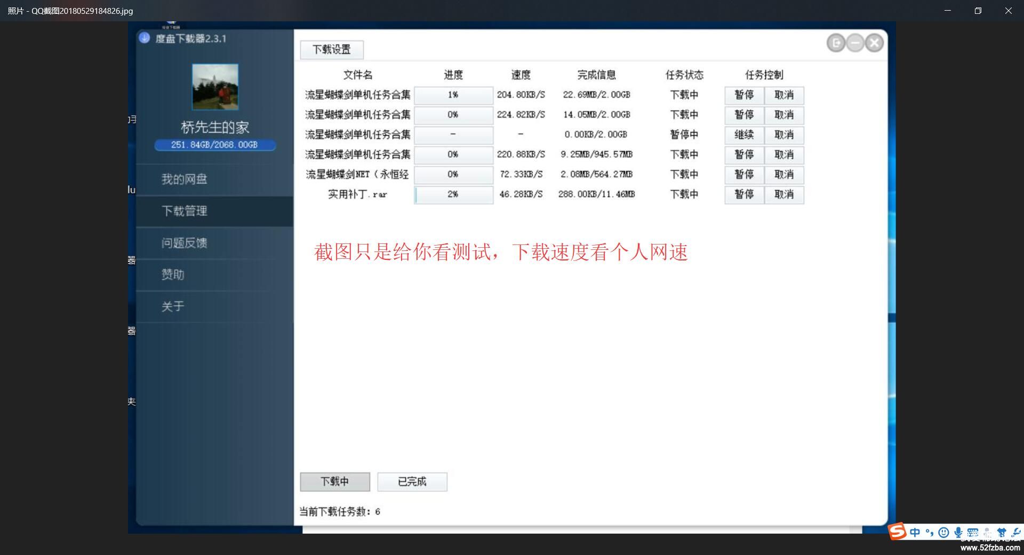The height and width of the screenshot is (555, 1024).
Task: Select the 下载中 downloading tab
Action: tap(334, 481)
